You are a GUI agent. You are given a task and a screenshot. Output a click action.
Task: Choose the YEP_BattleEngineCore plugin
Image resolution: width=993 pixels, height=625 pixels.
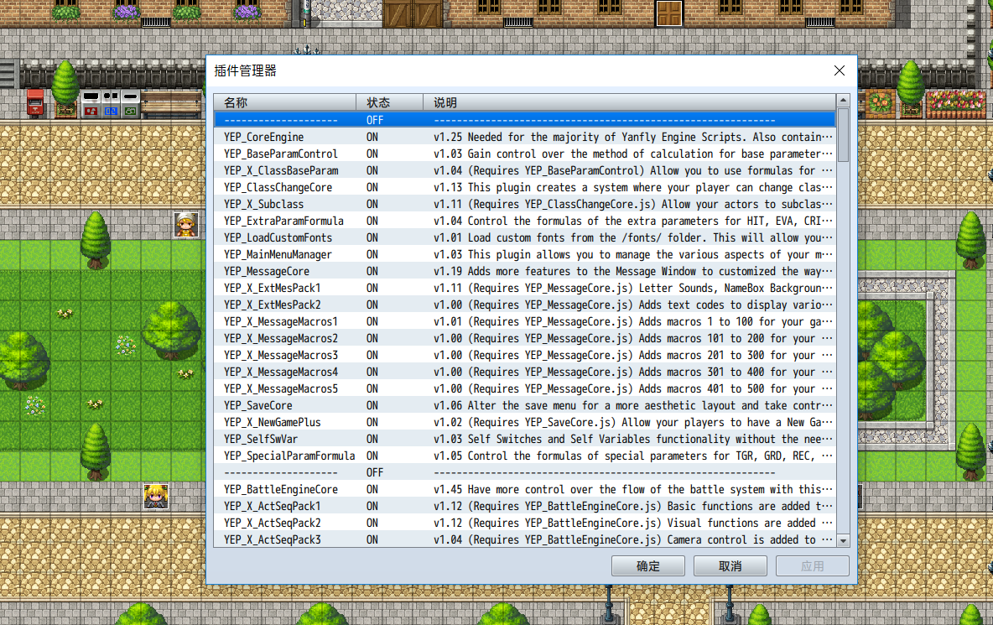coord(525,489)
